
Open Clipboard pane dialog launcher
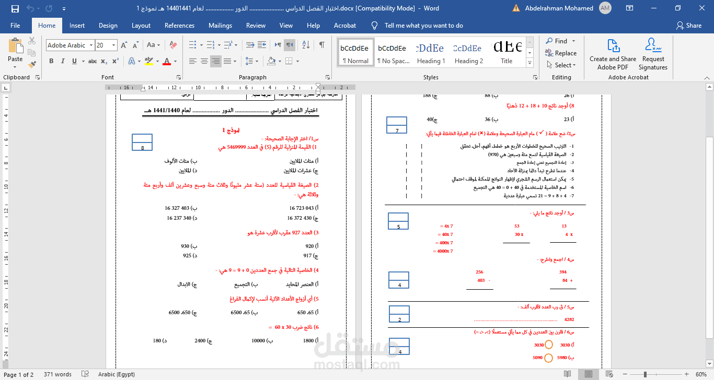37,77
